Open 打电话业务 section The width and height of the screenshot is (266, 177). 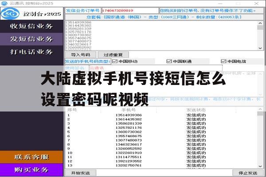(x=31, y=52)
